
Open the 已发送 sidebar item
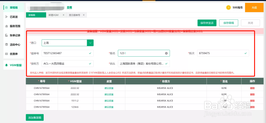[13, 17]
